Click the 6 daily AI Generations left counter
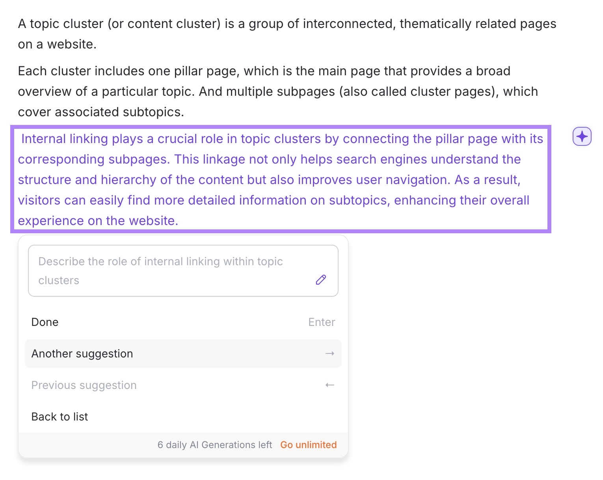This screenshot has width=603, height=480. pos(214,445)
